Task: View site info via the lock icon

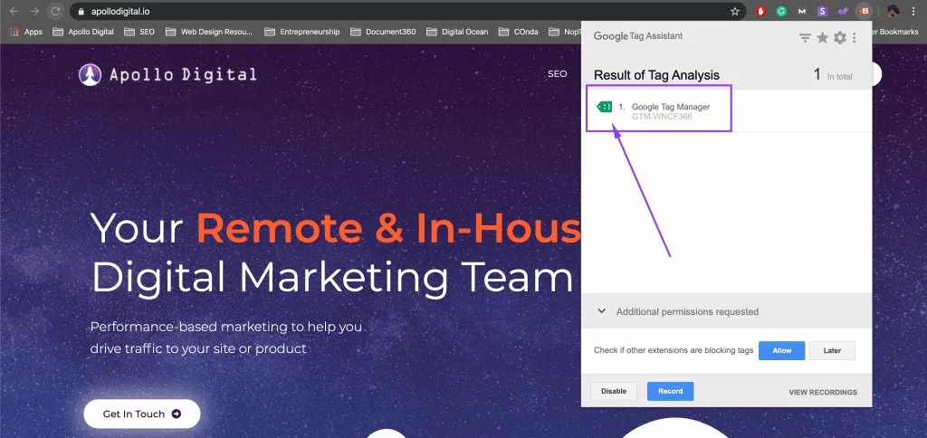Action: pyautogui.click(x=81, y=11)
